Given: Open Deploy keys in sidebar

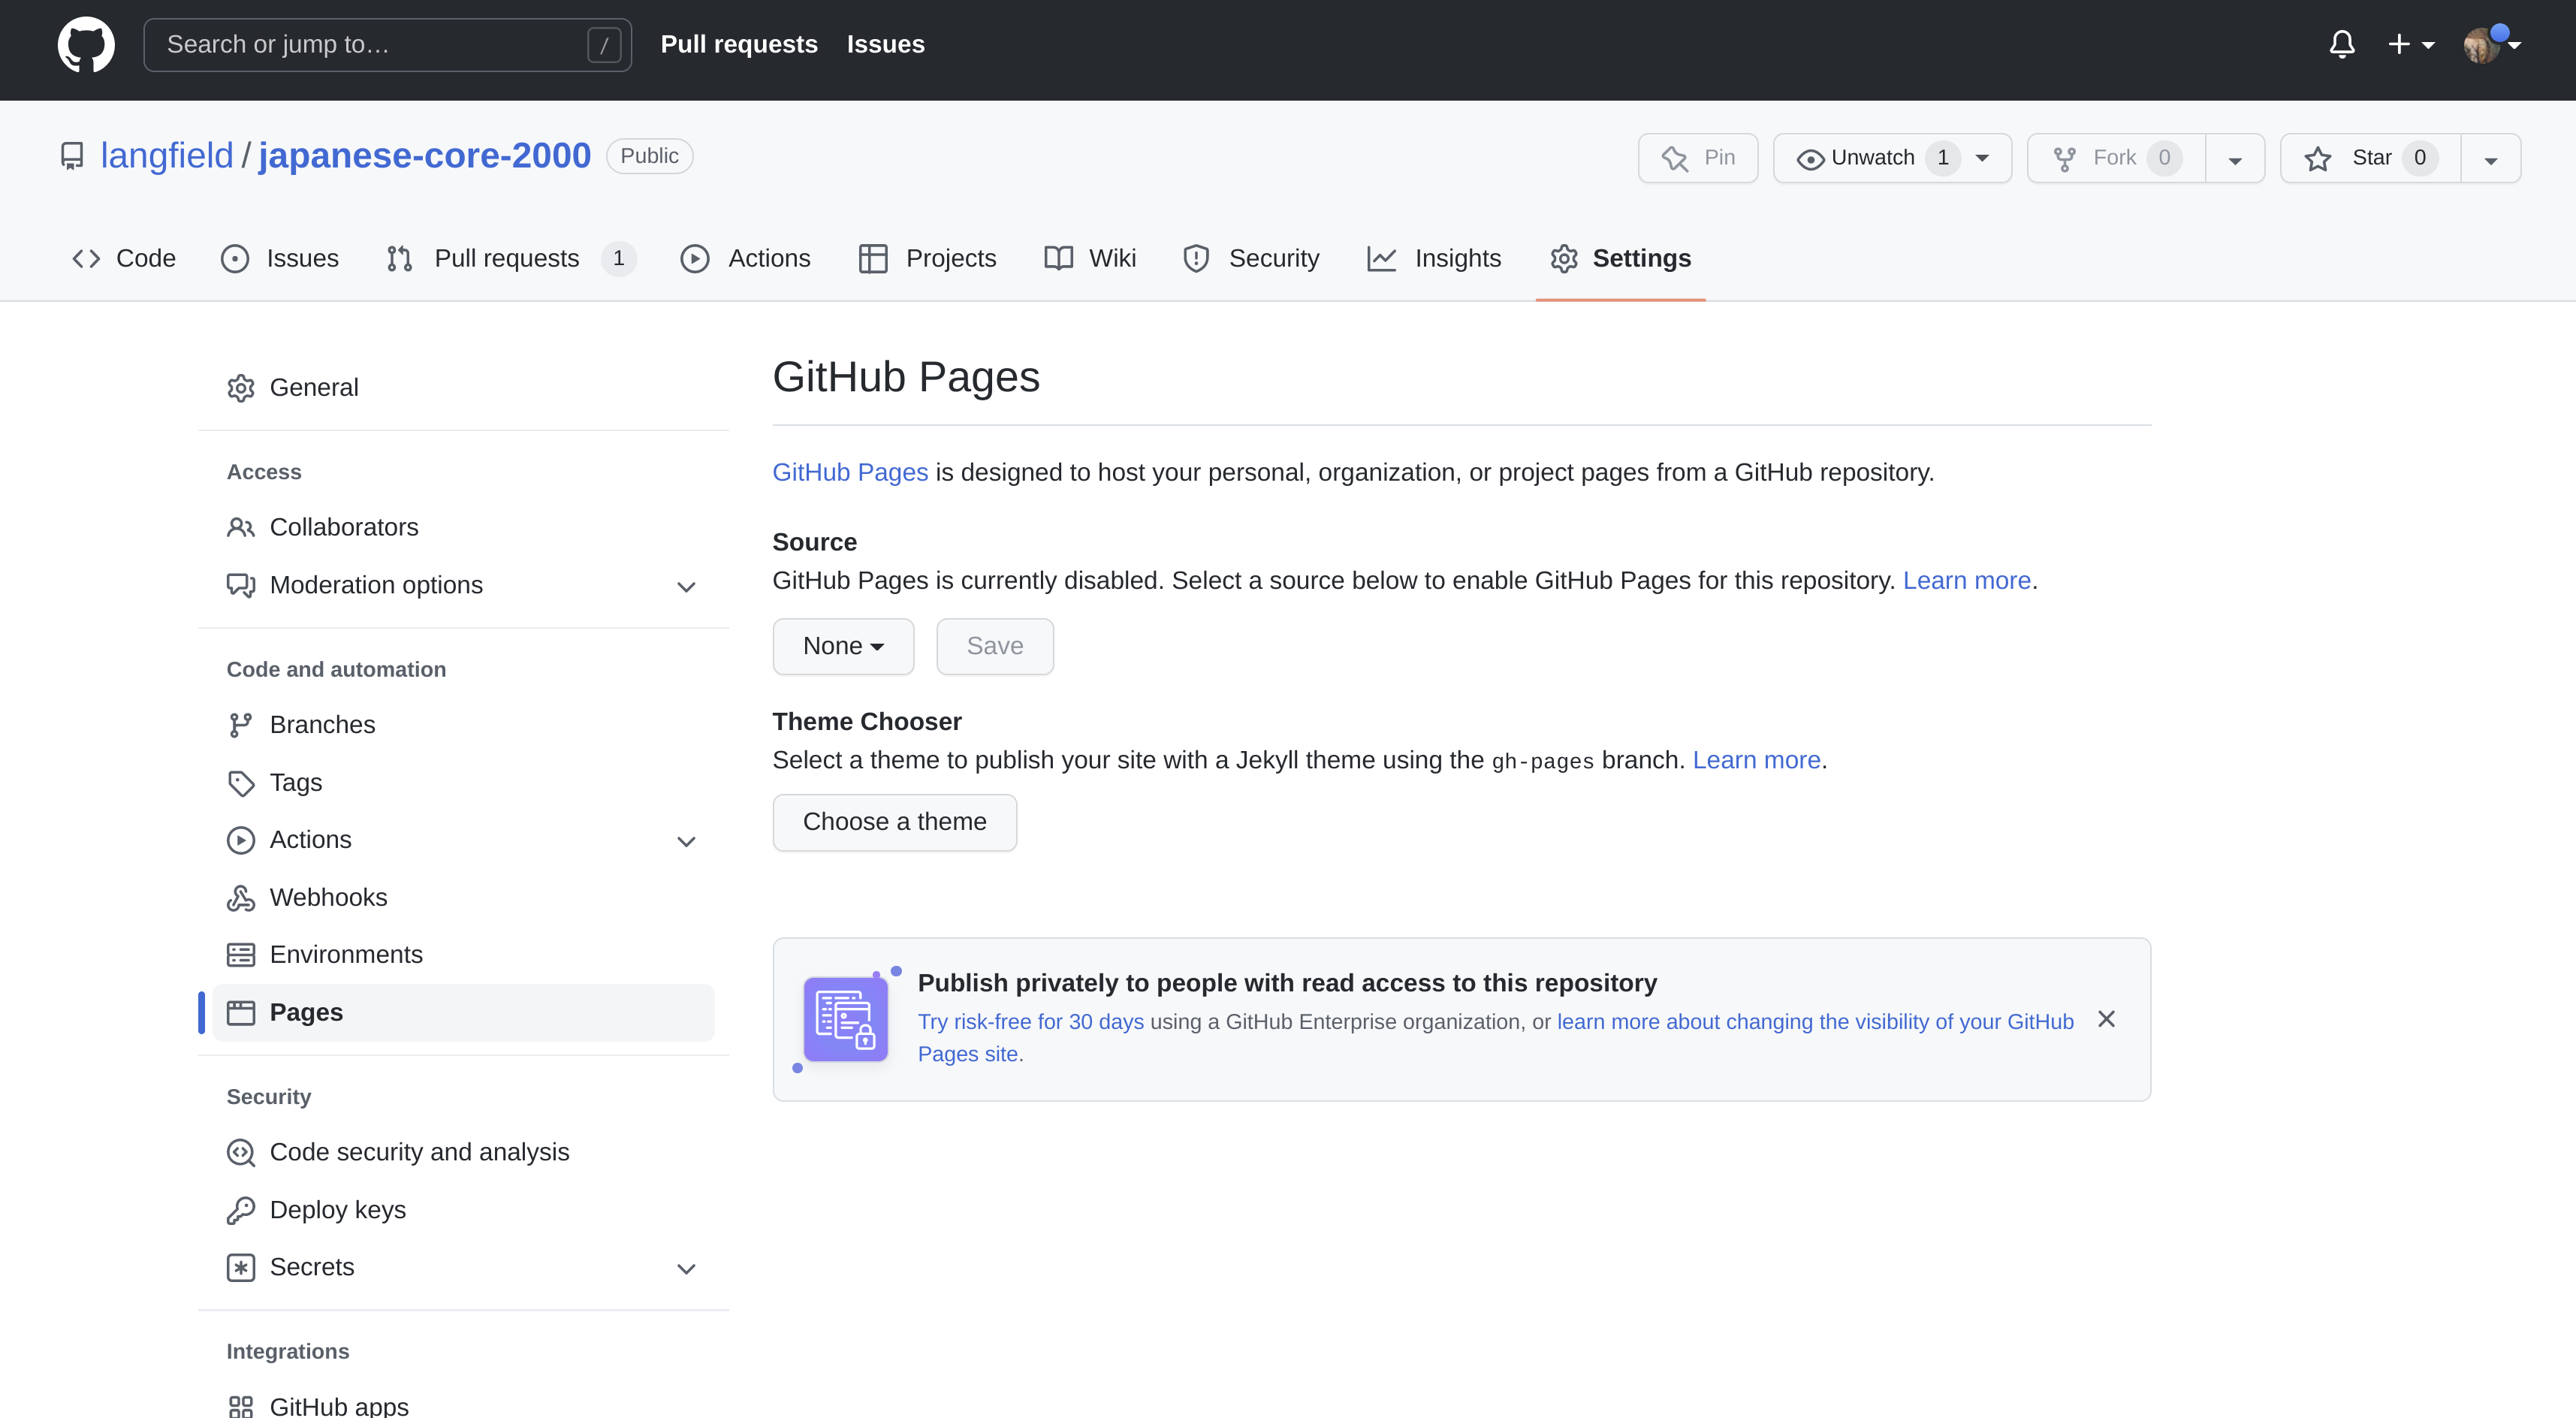Looking at the screenshot, I should [x=463, y=1210].
